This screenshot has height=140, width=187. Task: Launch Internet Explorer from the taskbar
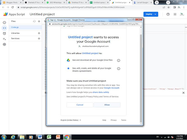pos(13,137)
